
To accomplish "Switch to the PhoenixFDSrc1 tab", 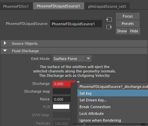I will point(16,6).
